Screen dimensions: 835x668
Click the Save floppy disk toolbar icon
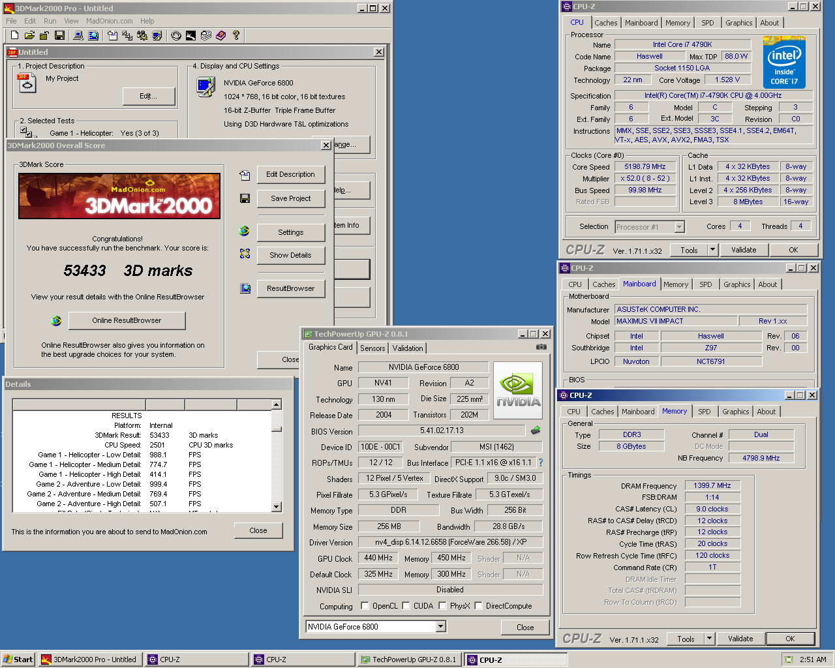click(x=59, y=35)
